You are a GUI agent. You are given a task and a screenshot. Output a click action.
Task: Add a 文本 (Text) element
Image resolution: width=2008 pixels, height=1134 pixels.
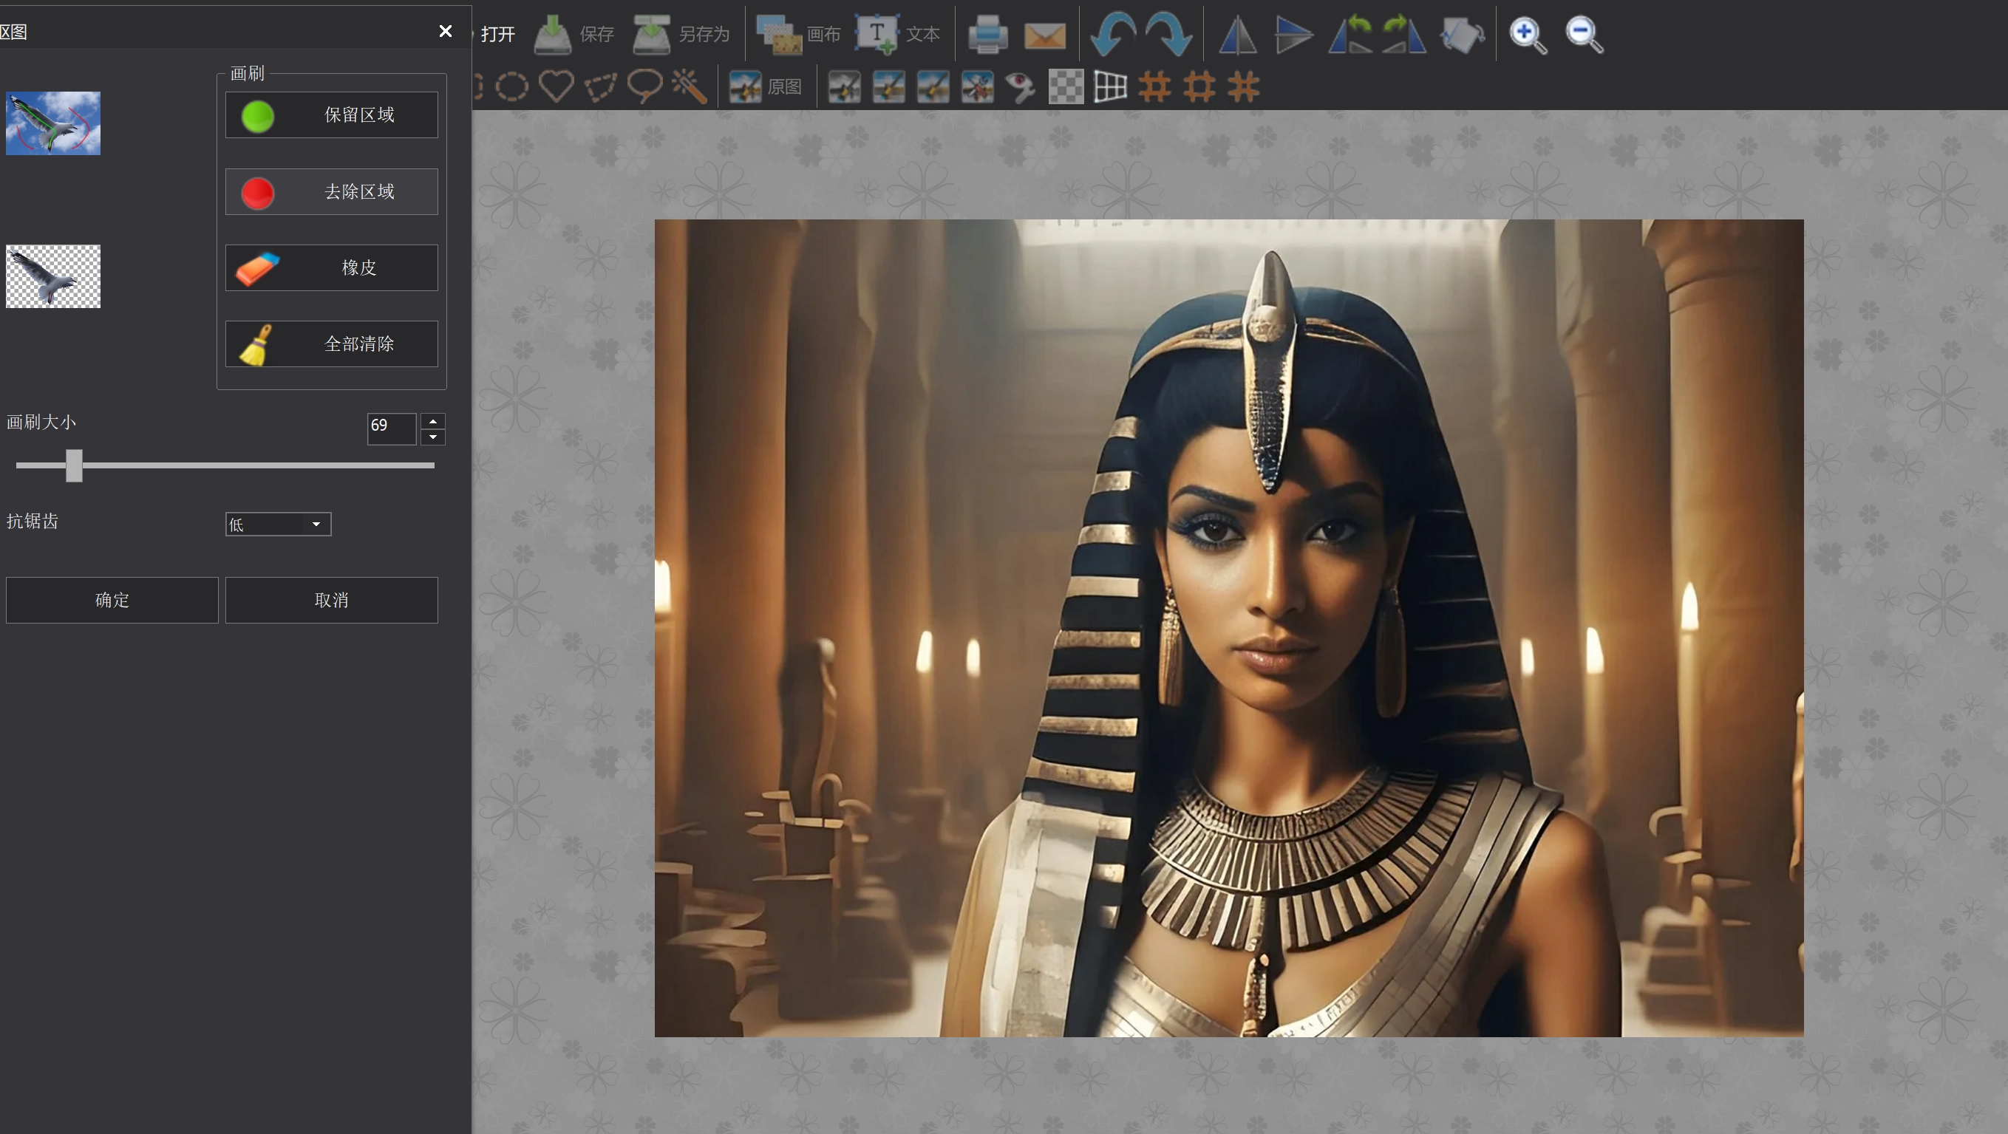(898, 34)
